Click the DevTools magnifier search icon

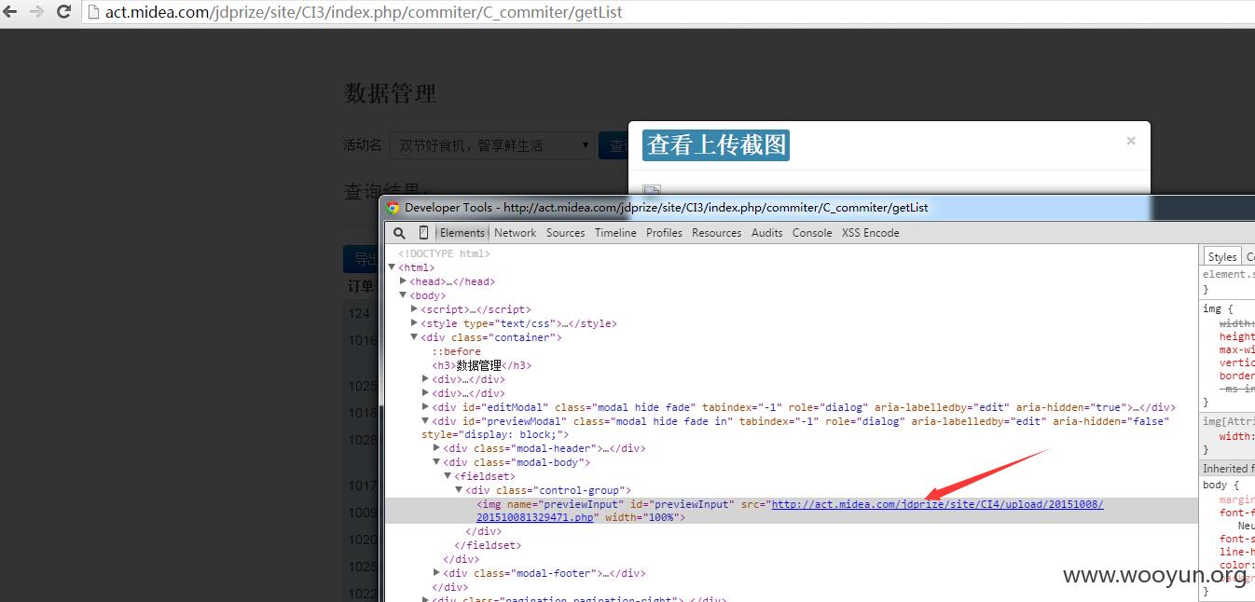399,233
